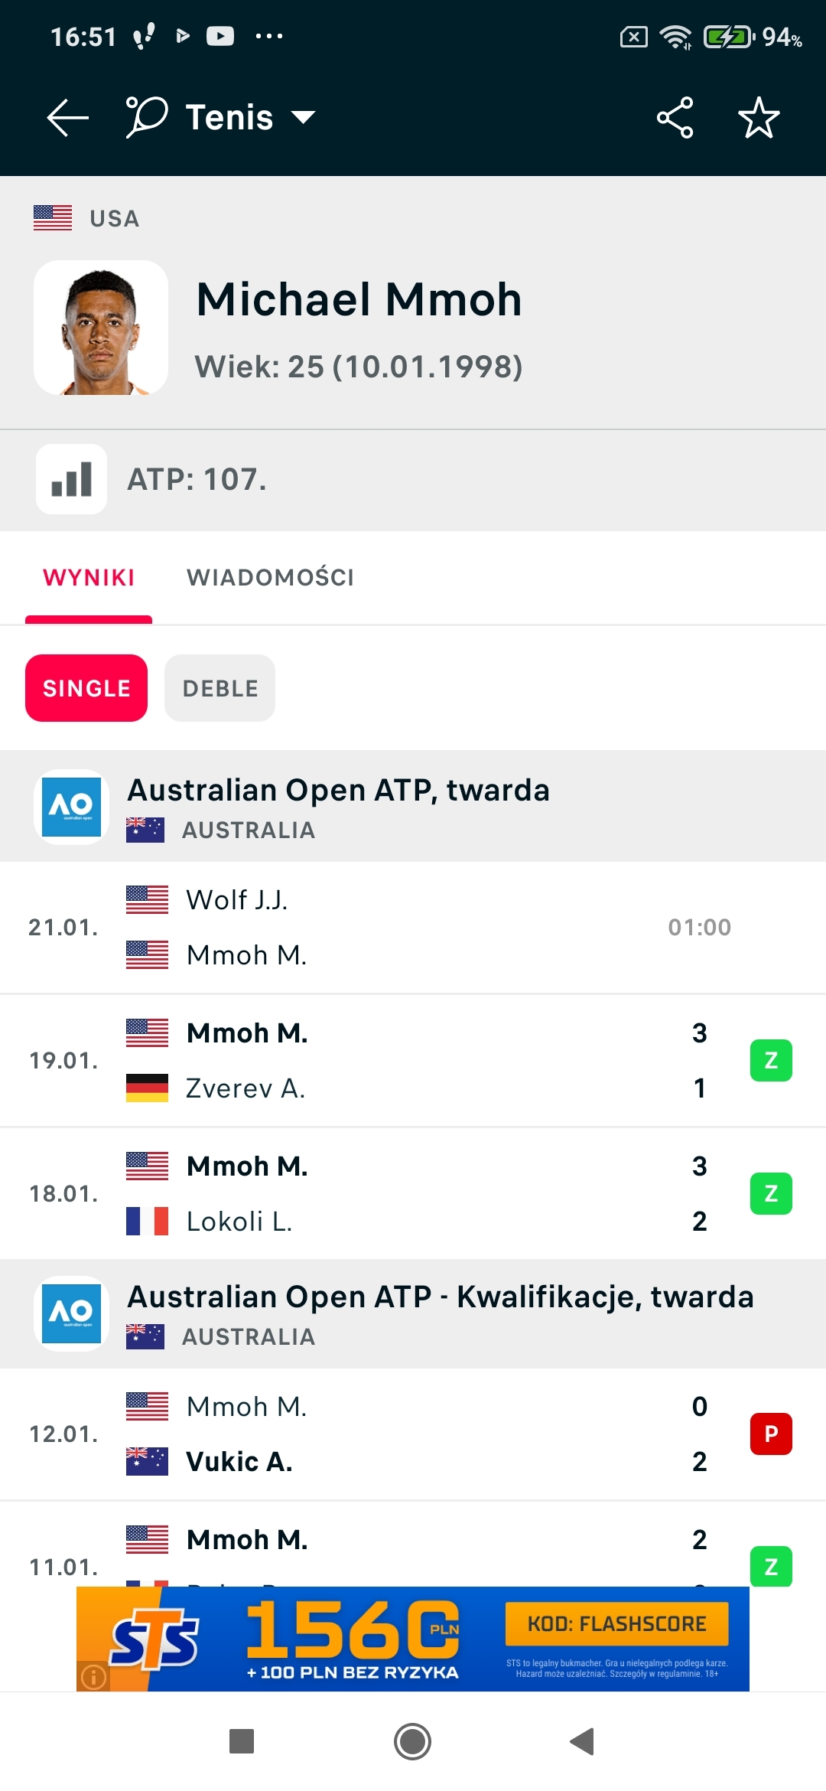Open Australian Open Kwalifikacje tournament header
The height and width of the screenshot is (1791, 826).
[440, 1313]
